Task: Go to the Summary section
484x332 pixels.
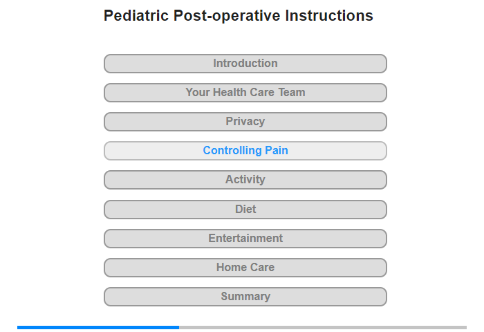Action: click(245, 297)
